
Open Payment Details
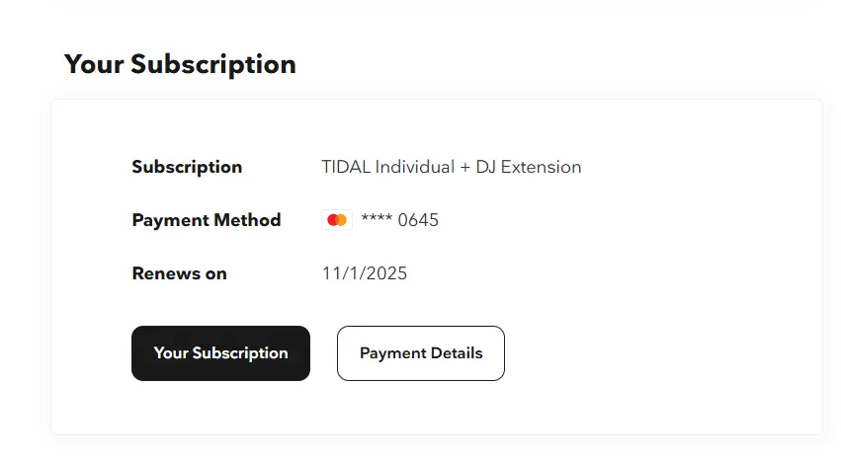[x=421, y=353]
